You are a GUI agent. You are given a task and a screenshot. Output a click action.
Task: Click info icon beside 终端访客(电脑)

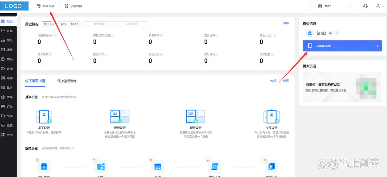coord(113,35)
